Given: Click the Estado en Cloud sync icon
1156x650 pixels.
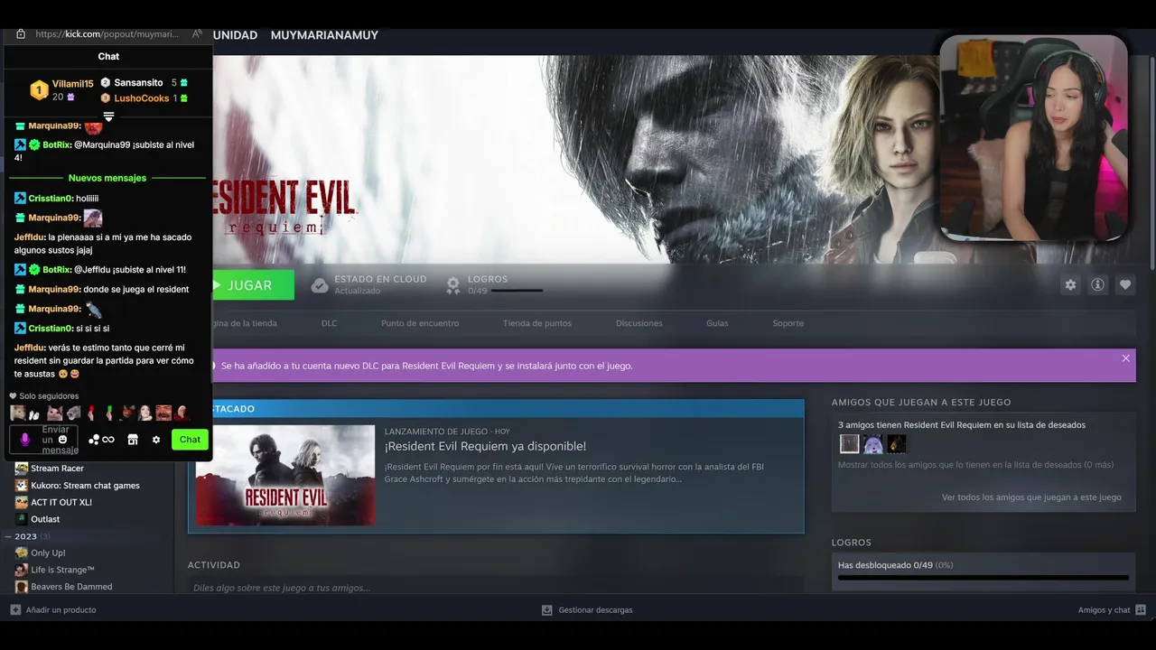Looking at the screenshot, I should [320, 285].
